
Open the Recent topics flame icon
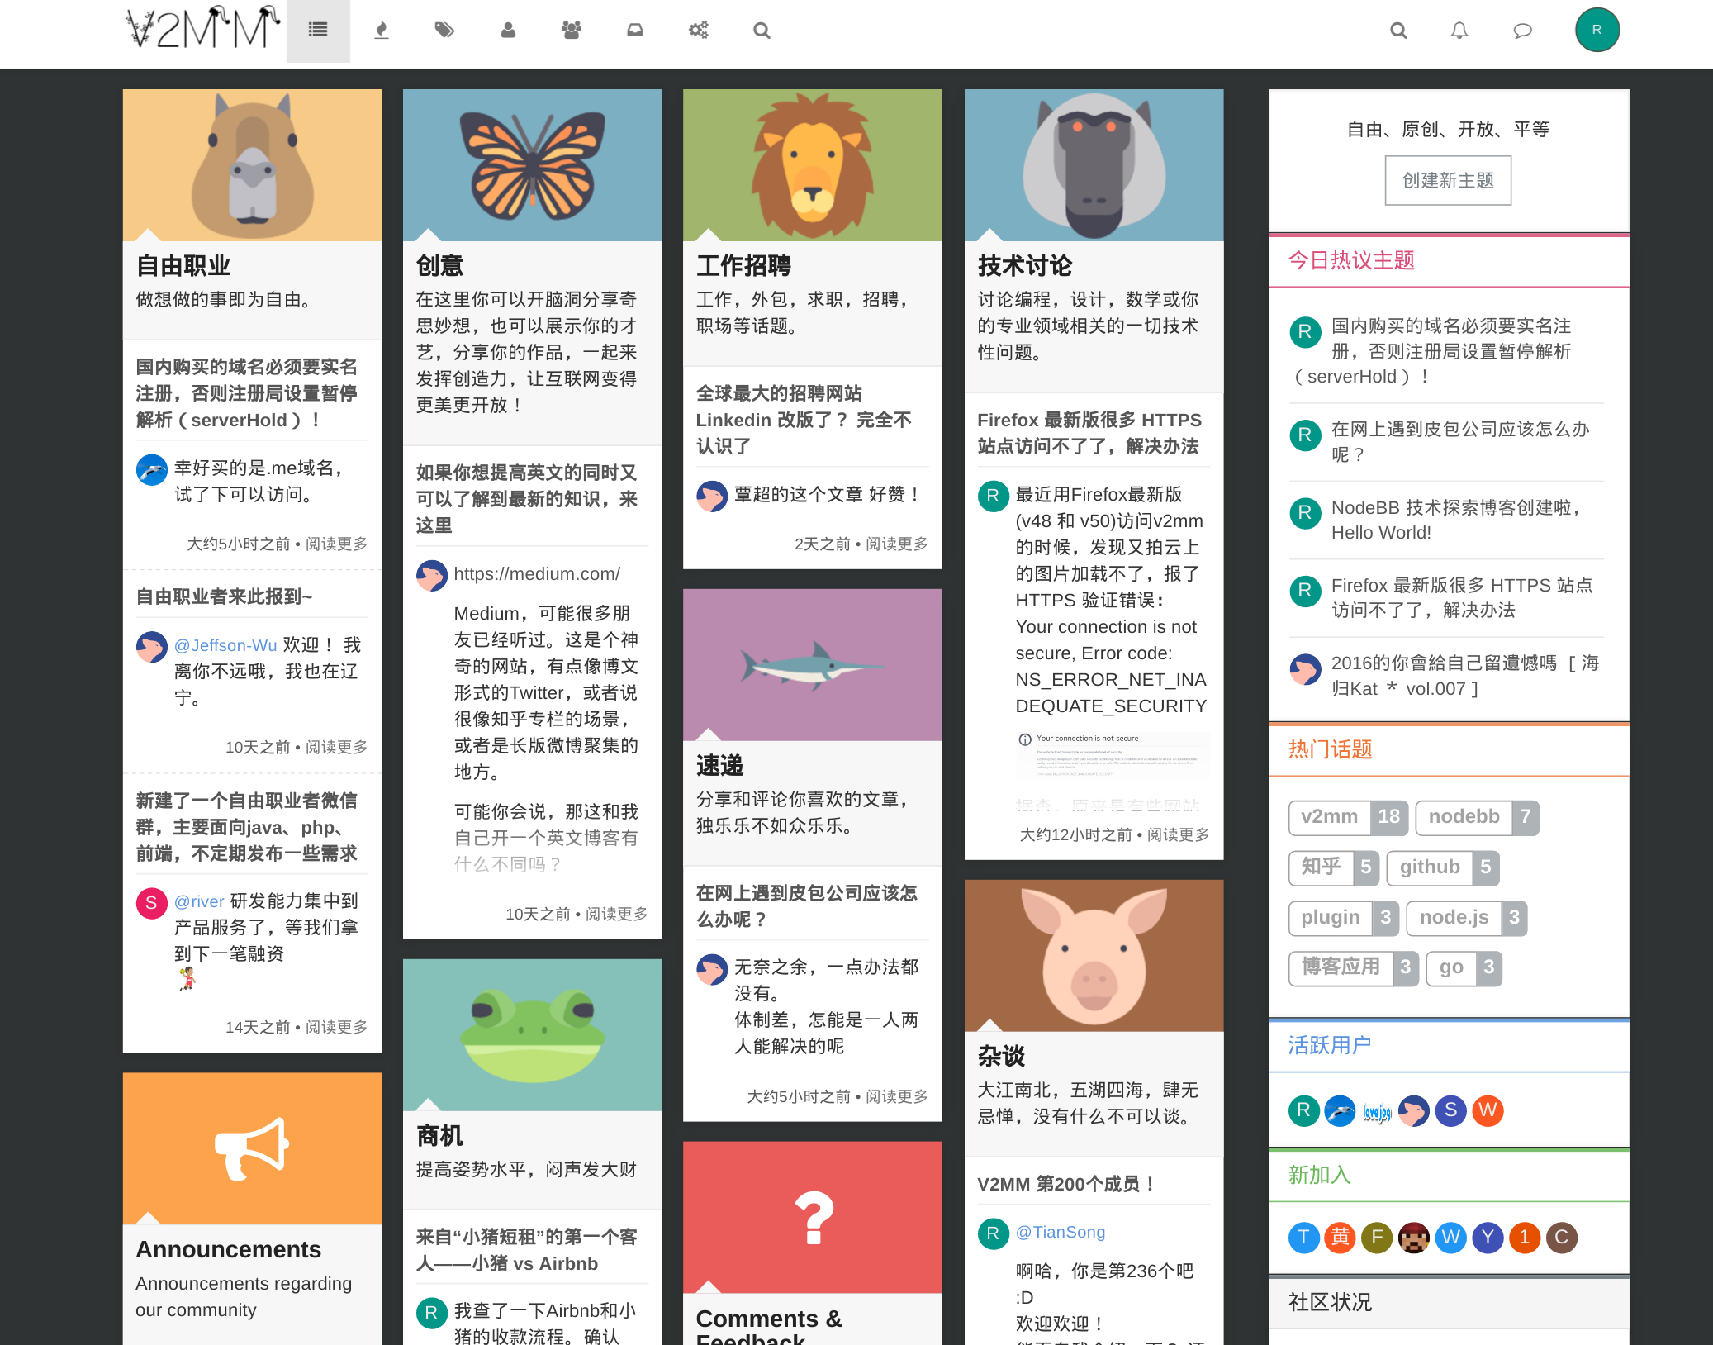381,30
